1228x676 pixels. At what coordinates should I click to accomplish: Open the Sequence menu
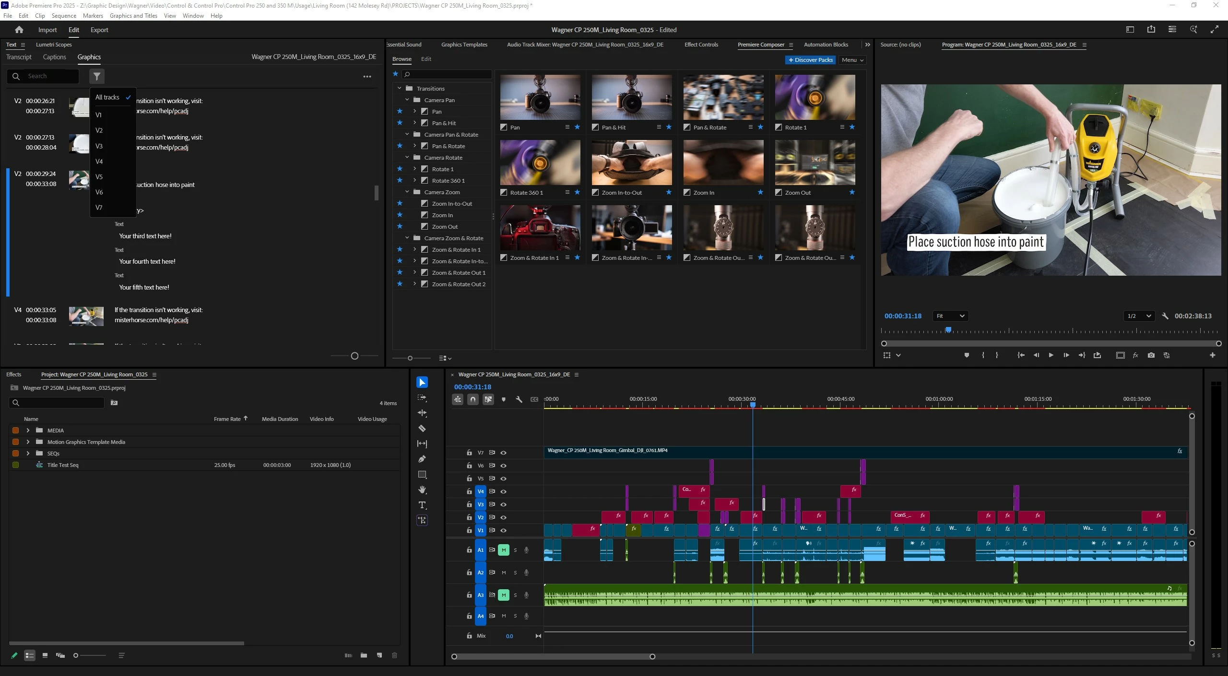[x=64, y=15]
